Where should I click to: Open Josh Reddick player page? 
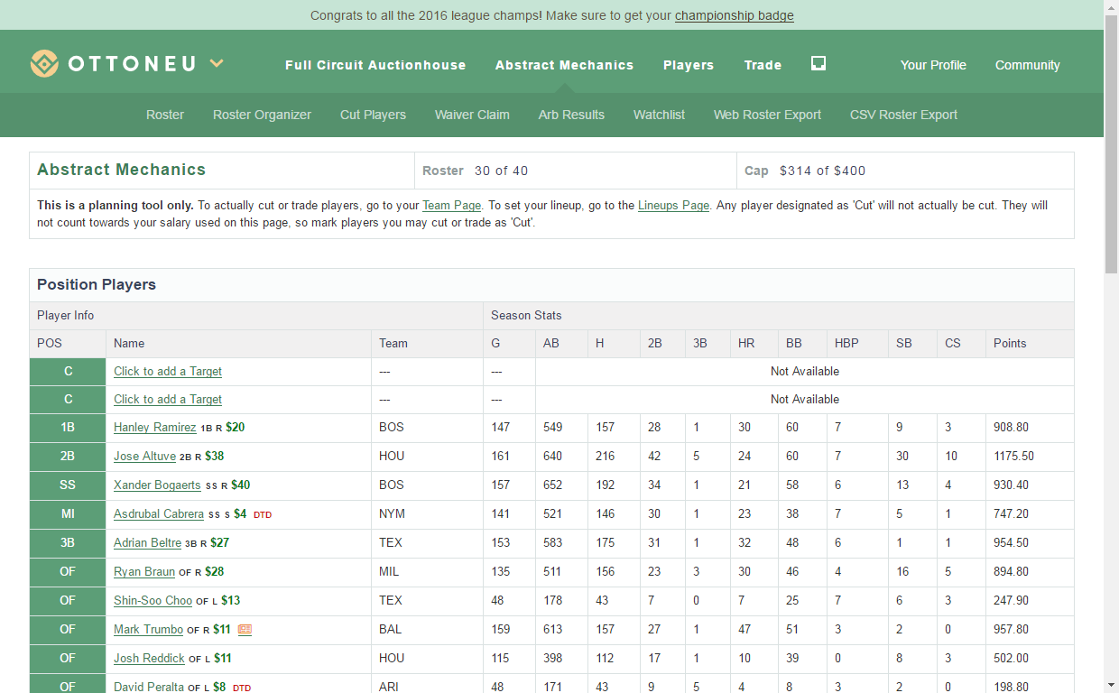click(149, 659)
